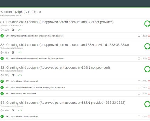Image resolution: width=150 pixels, height=121 pixels.
Task: Click the red timer icon on S2.1 row
Action: pos(149,59)
